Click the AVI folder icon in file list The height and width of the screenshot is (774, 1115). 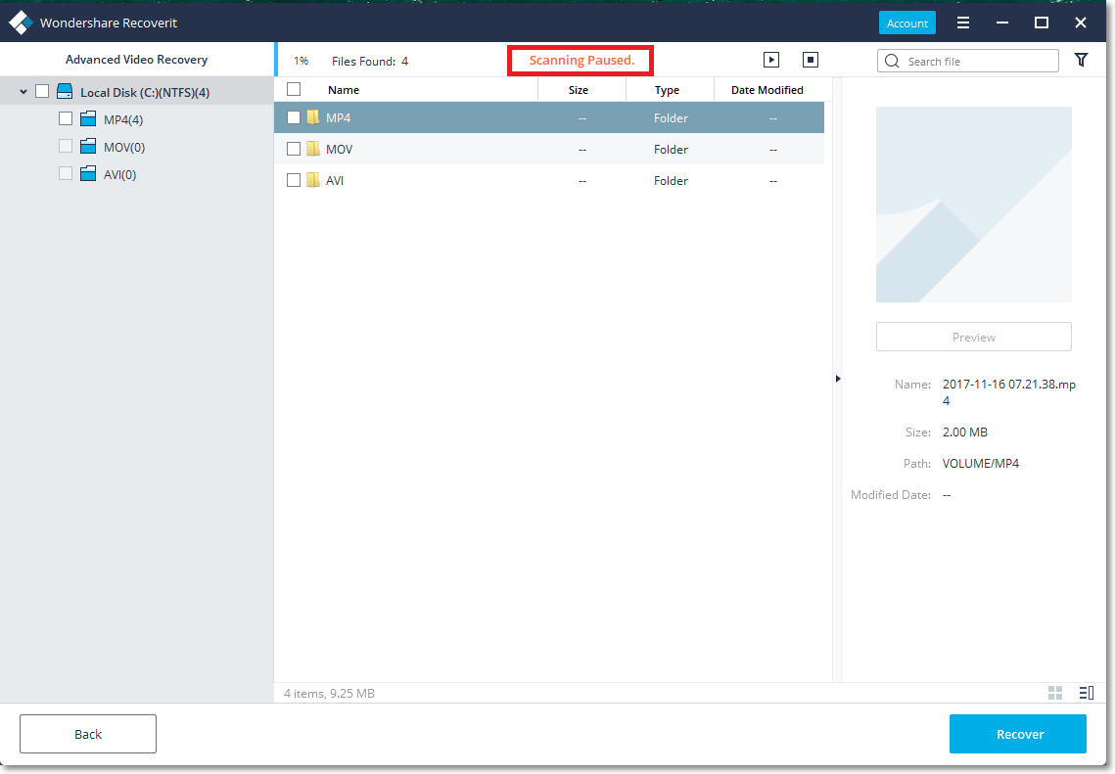pyautogui.click(x=313, y=180)
